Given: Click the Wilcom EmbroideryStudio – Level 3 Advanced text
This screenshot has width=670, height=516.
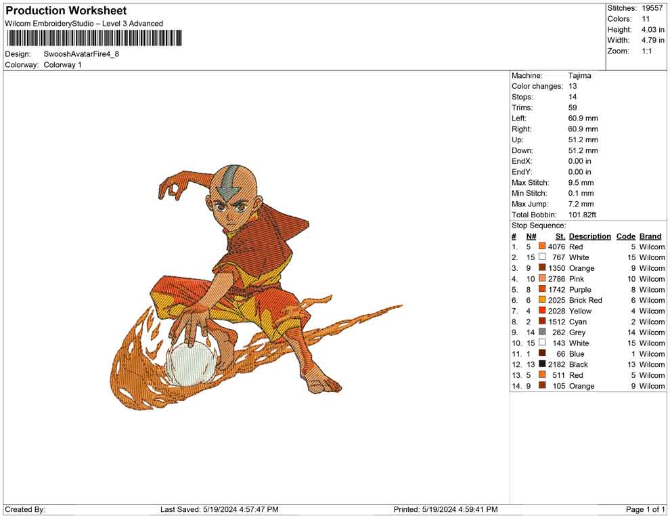Looking at the screenshot, I should click(84, 24).
